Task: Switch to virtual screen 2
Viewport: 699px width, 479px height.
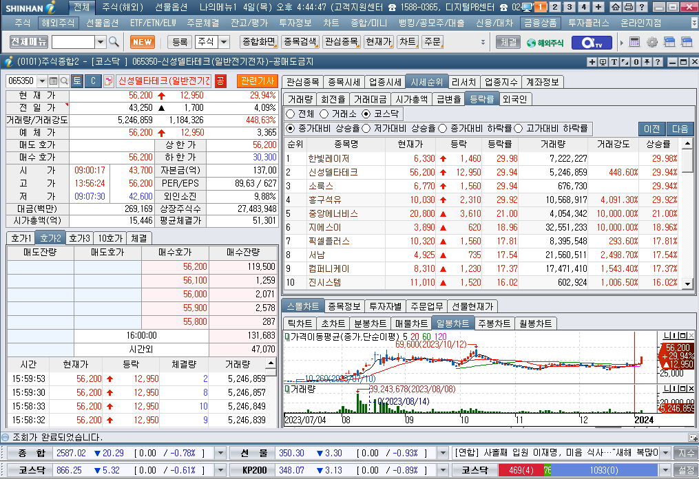Action: [x=554, y=7]
